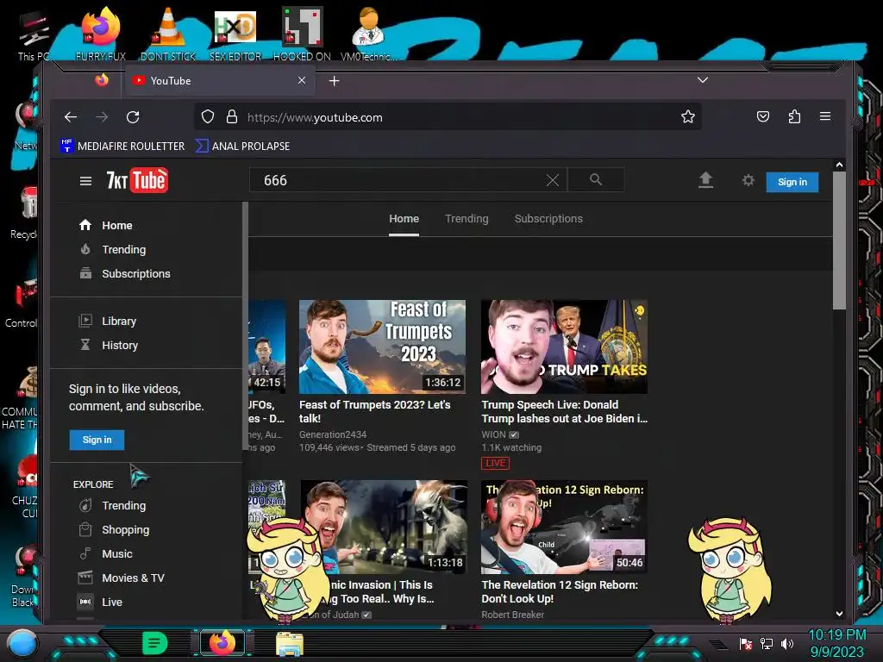Reload the page with the refresh icon
The width and height of the screenshot is (883, 662).
coord(133,117)
